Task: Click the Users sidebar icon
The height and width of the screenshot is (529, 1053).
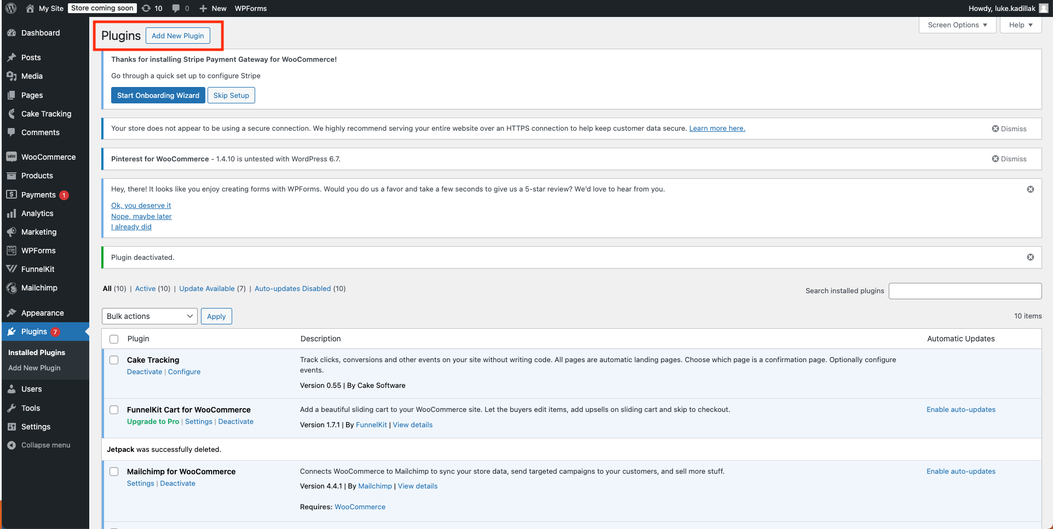Action: click(x=11, y=389)
